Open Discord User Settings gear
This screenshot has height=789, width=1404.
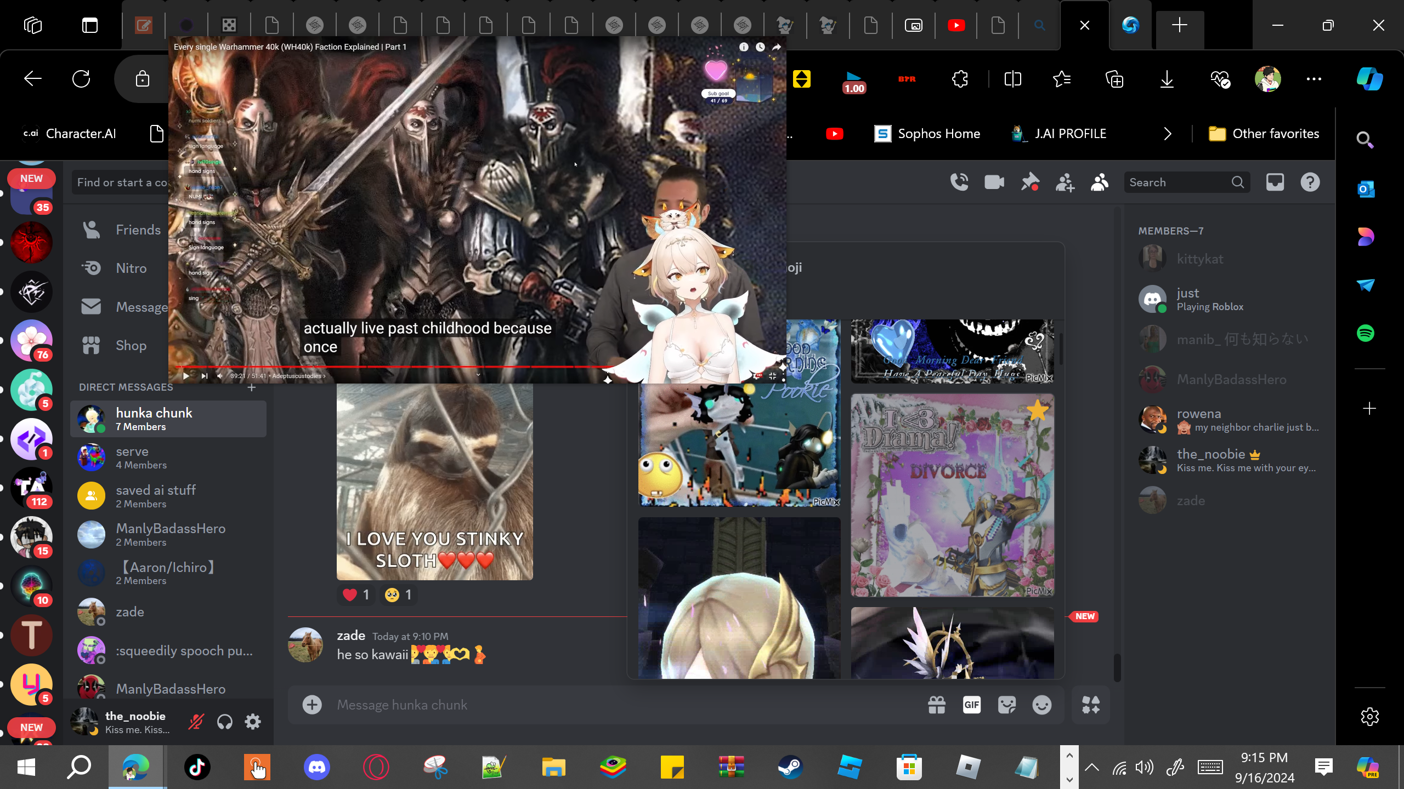pyautogui.click(x=253, y=722)
